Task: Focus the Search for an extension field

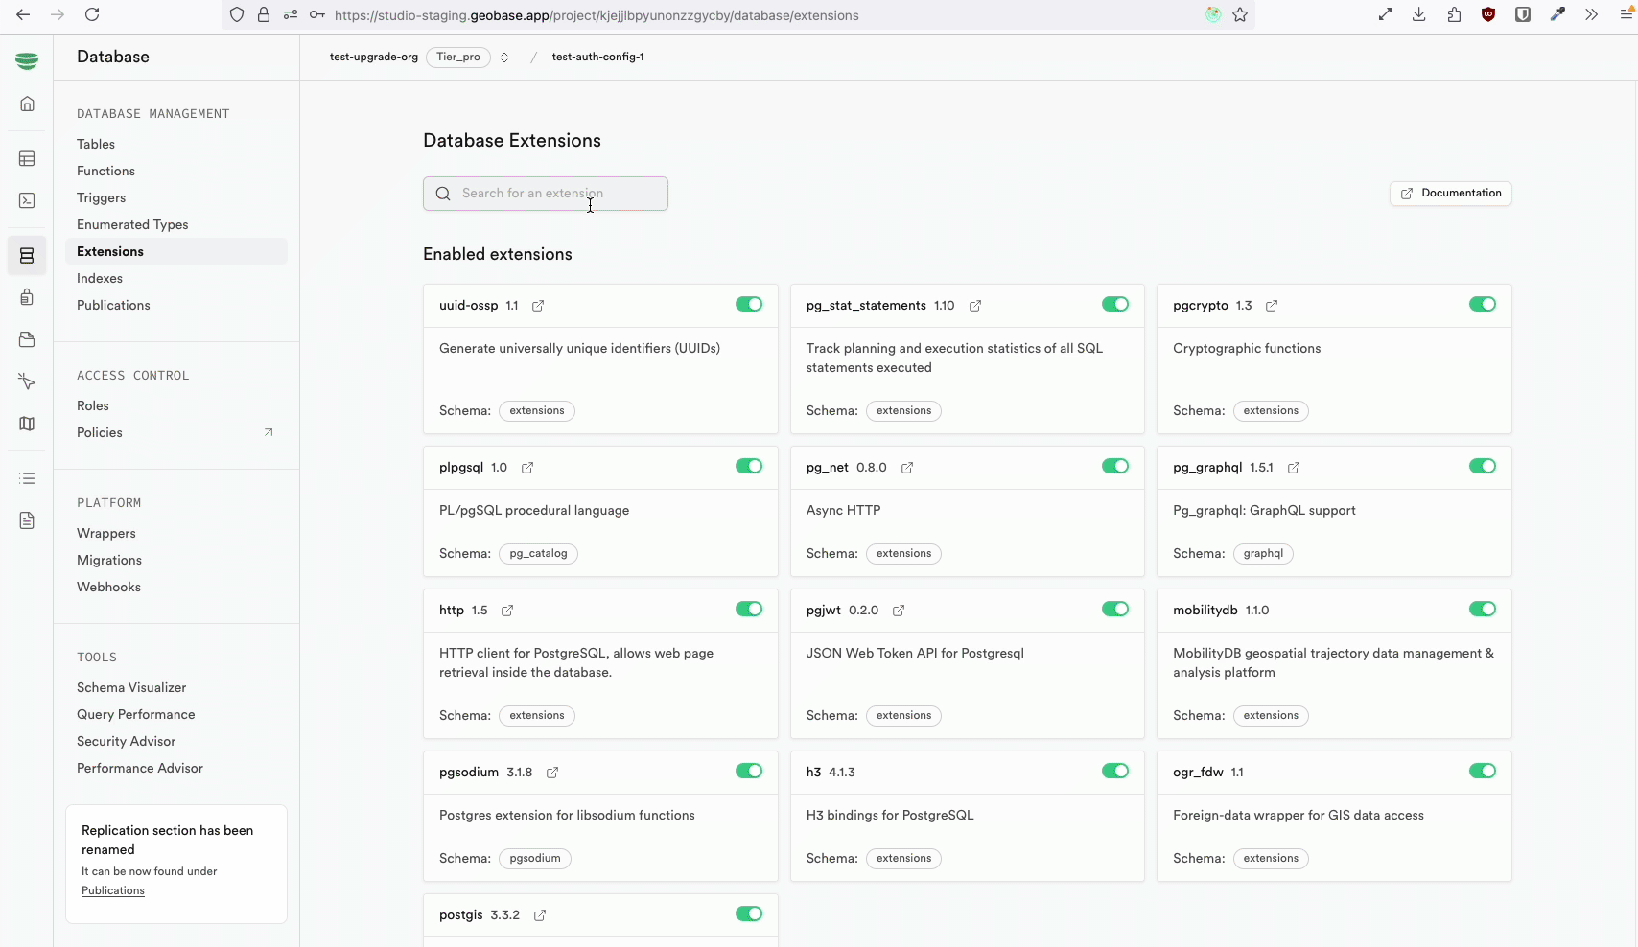Action: tap(546, 194)
